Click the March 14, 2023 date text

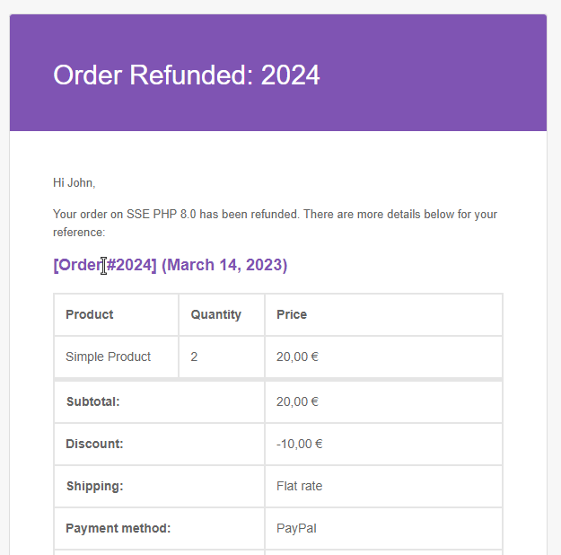tap(224, 265)
